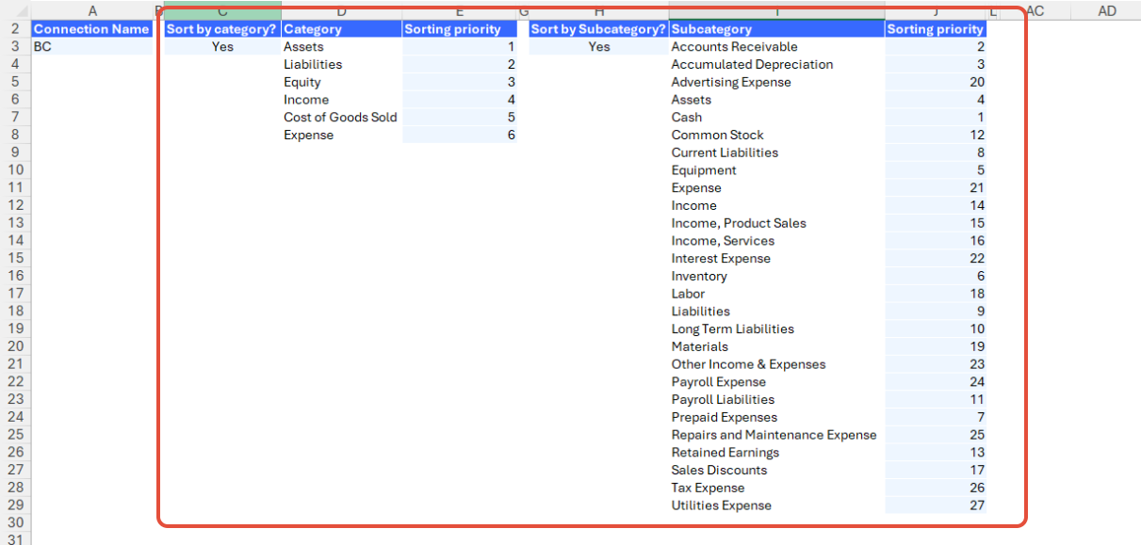Select priority value 27 for Utilities Expense
This screenshot has height=545, width=1141.
point(936,505)
